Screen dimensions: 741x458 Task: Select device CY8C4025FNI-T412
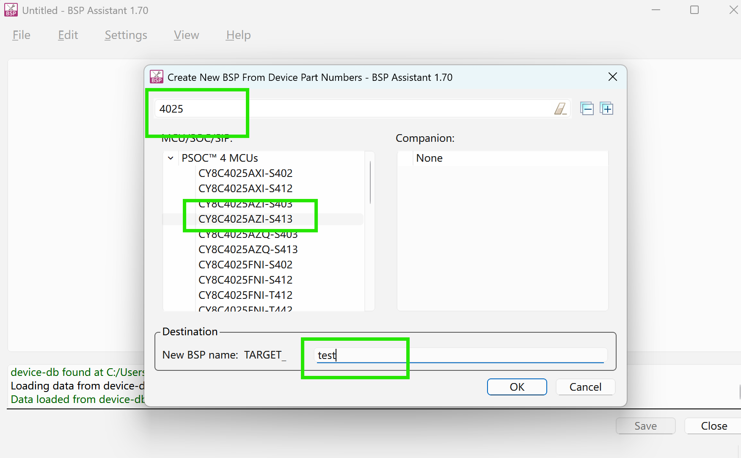(x=245, y=295)
